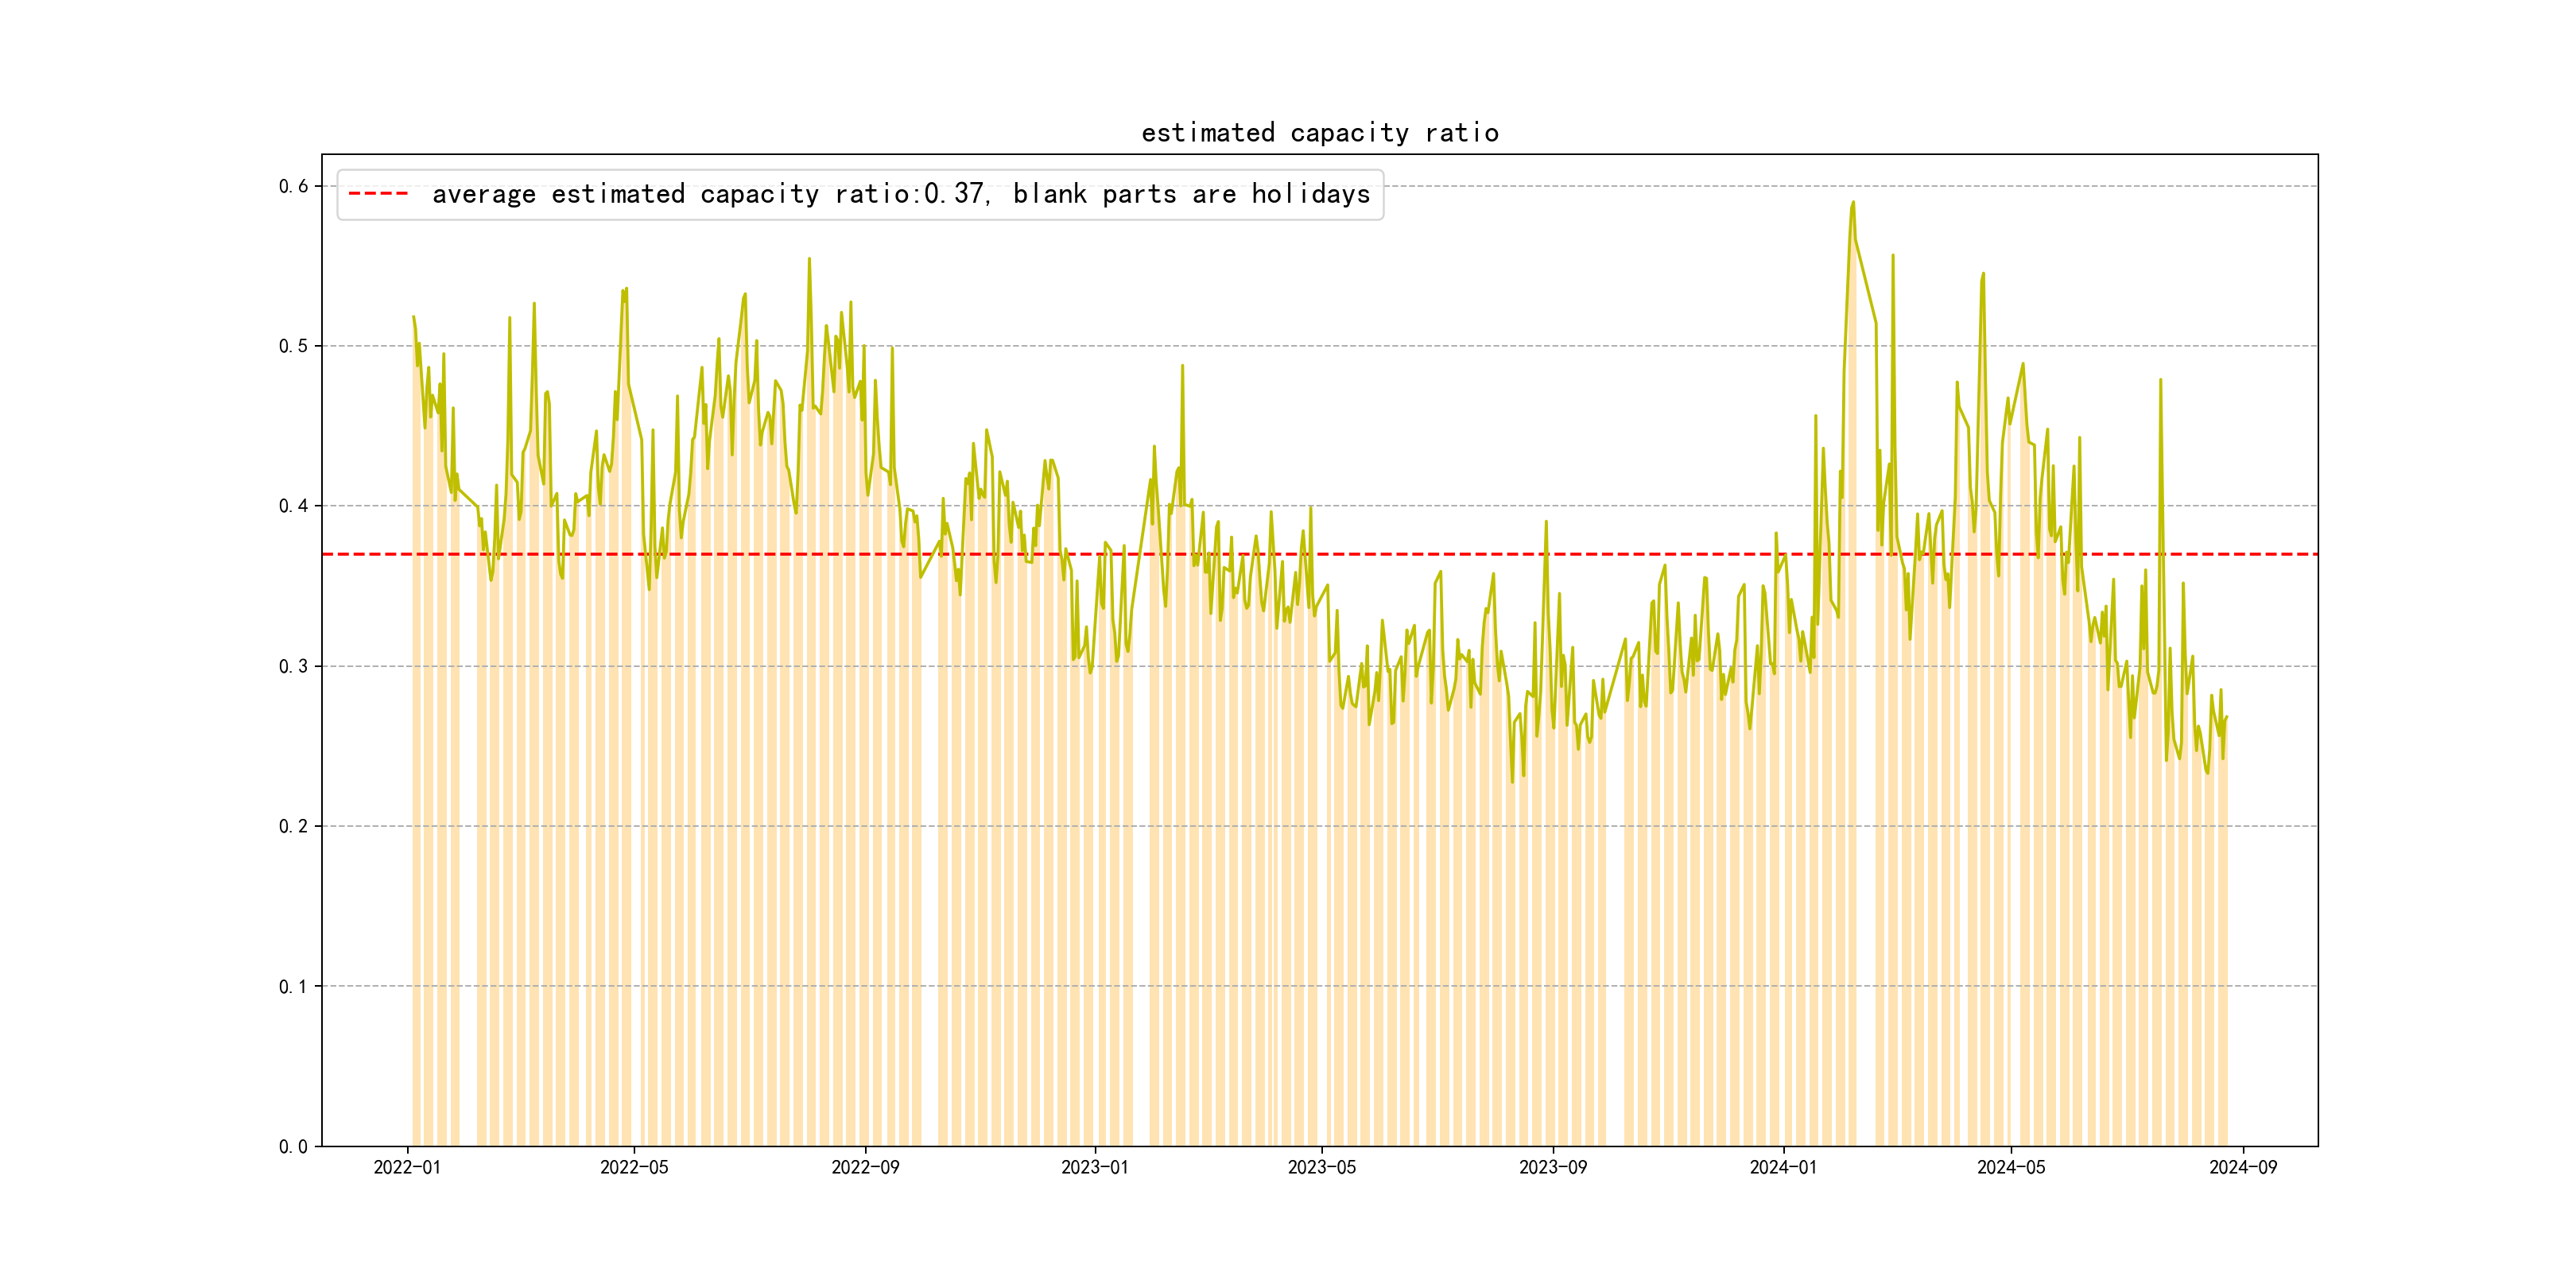Image resolution: width=2576 pixels, height=1288 pixels.
Task: Click the 0.0 y-axis tick label
Action: click(293, 1146)
